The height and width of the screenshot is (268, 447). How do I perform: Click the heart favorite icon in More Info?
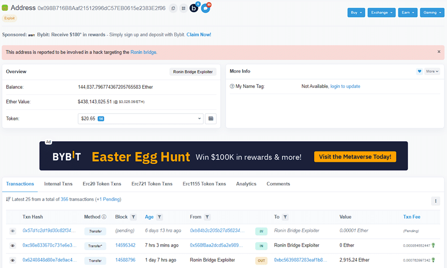click(419, 71)
